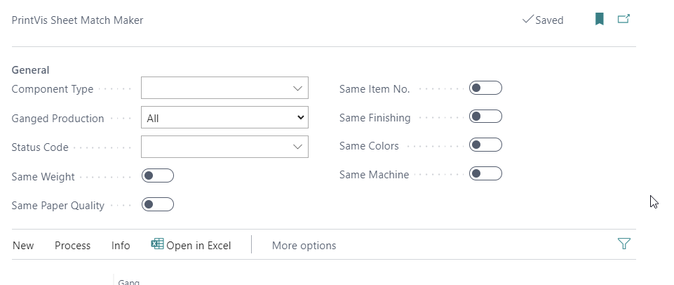
Task: Click More options
Action: [x=304, y=246]
